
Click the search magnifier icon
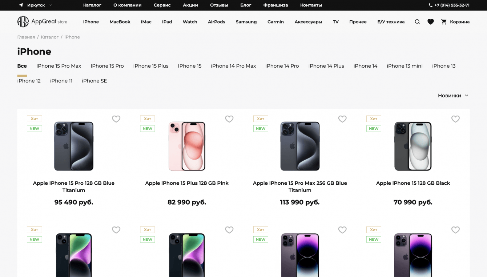point(417,22)
